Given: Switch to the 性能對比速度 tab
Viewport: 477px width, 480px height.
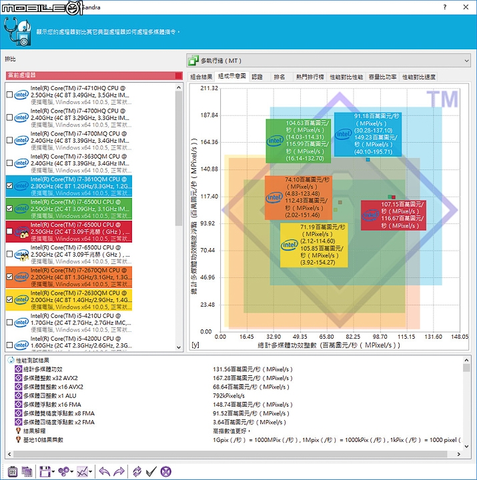Looking at the screenshot, I should pos(418,77).
